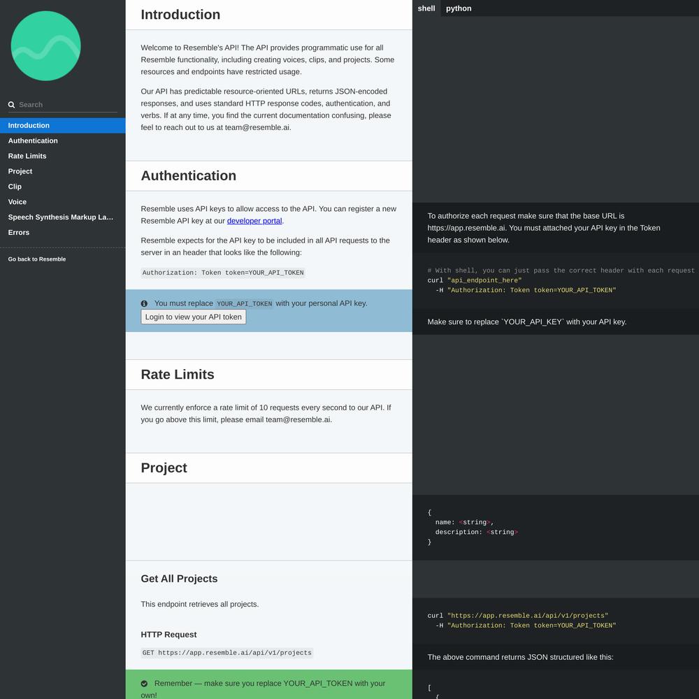Open the developer portal link

[254, 221]
